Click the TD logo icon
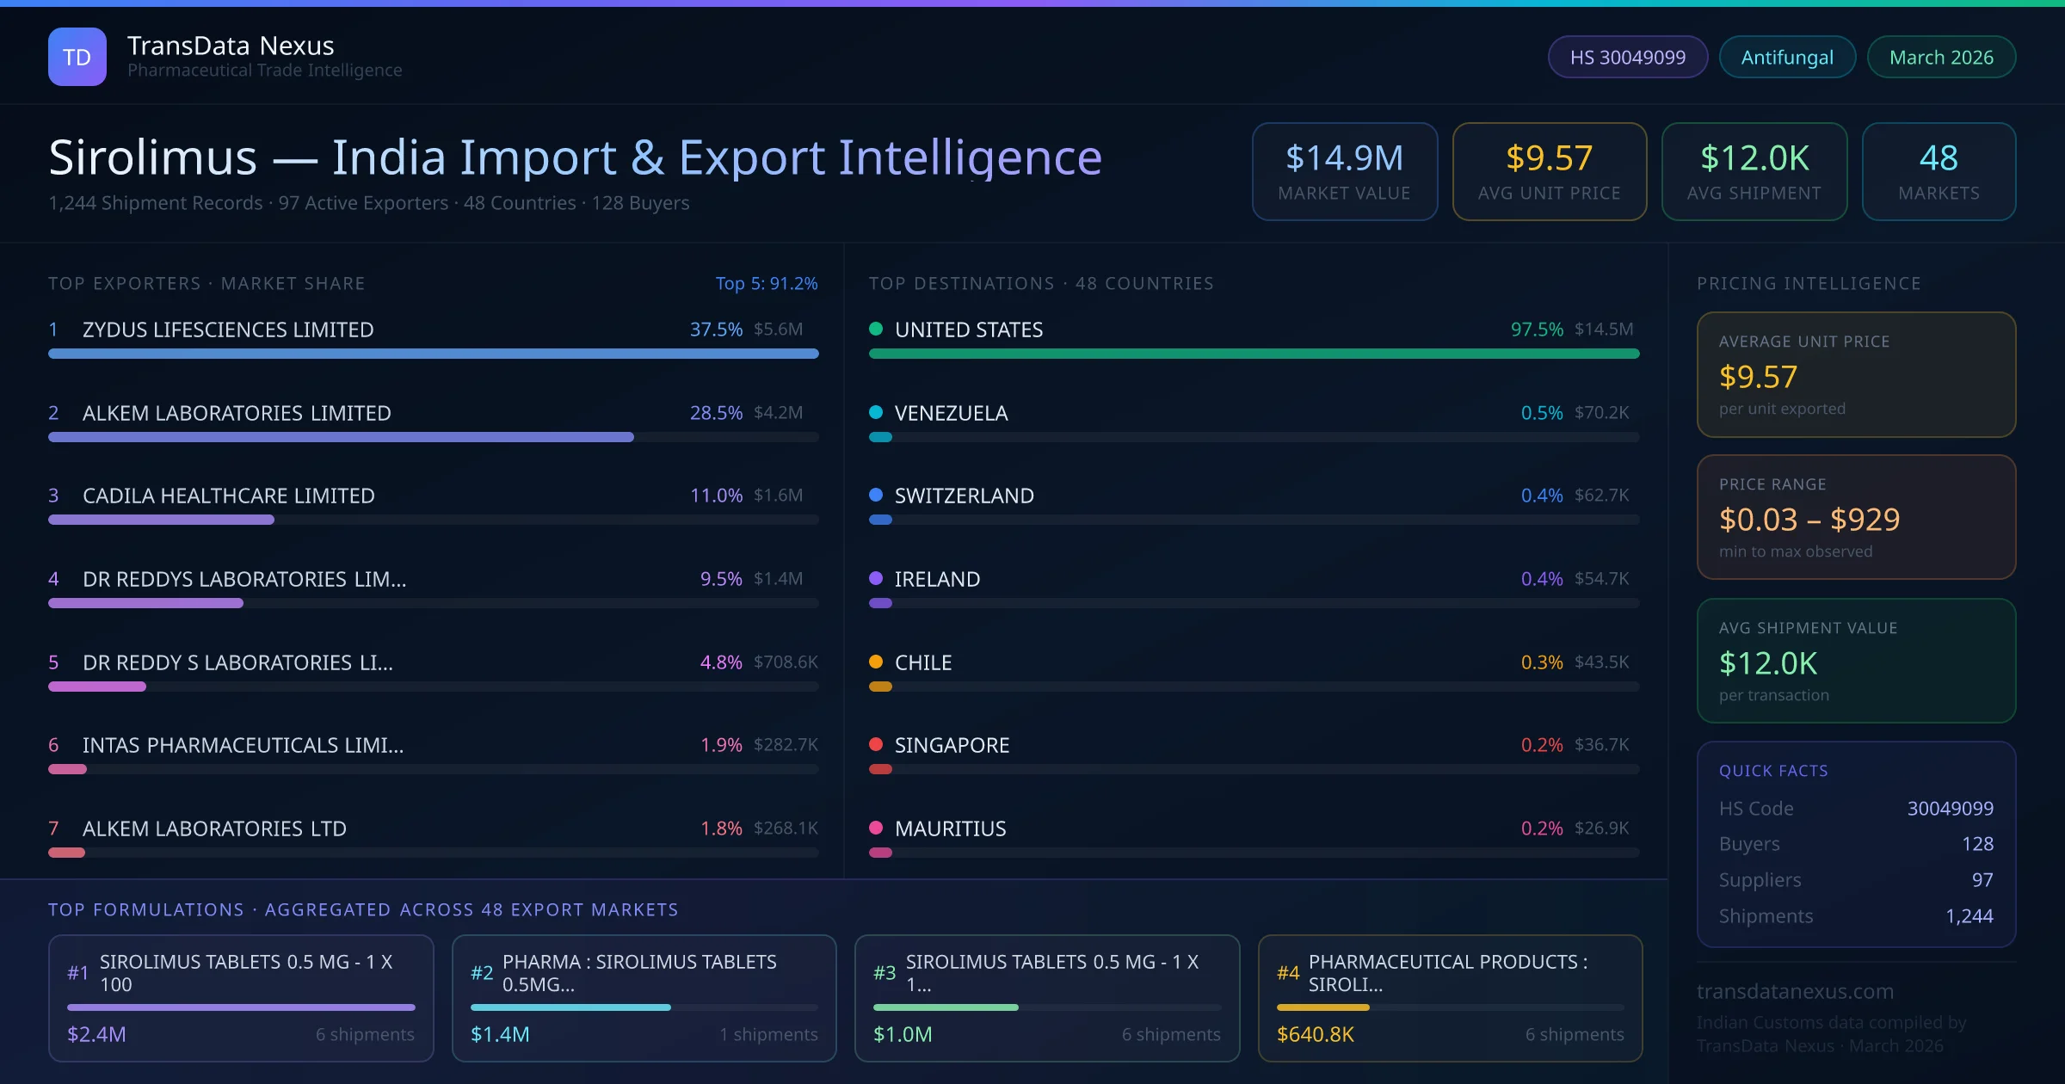The width and height of the screenshot is (2065, 1084). coord(77,57)
